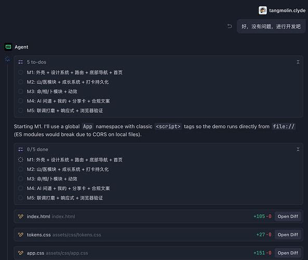Click the tangmolin.clyde username
Screen dimensions: 308x260
287,10
